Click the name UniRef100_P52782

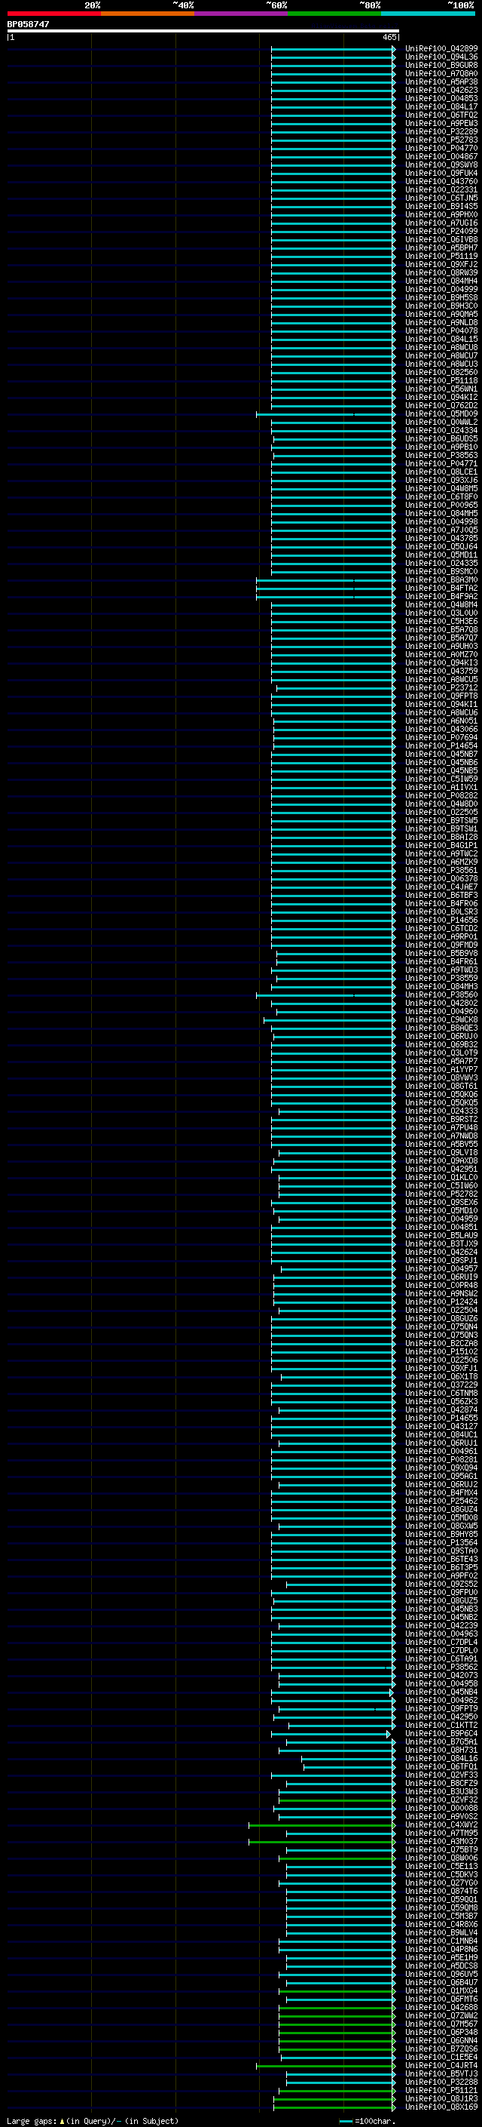click(441, 1194)
